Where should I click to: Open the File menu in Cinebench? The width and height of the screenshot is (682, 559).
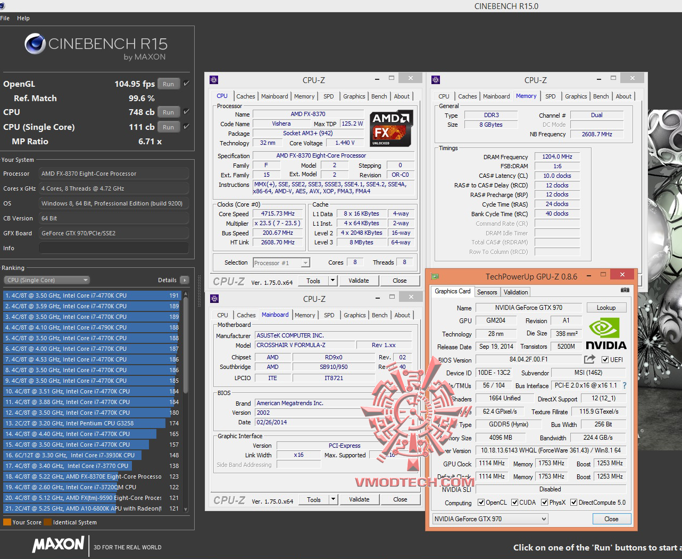pos(5,18)
